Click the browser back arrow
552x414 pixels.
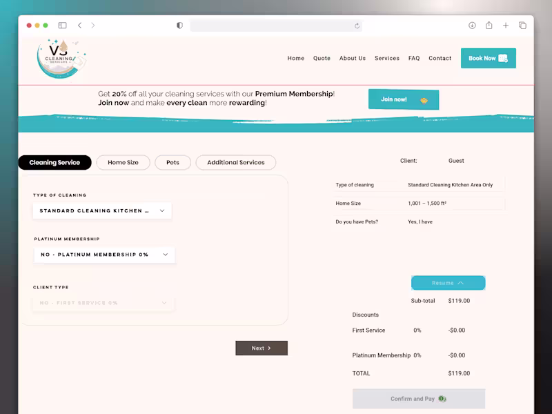(80, 25)
